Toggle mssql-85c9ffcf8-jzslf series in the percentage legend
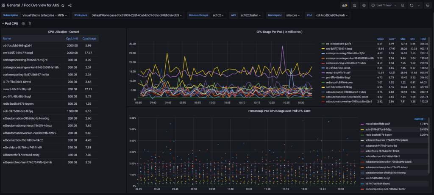The height and width of the screenshot is (195, 434). pos(375,123)
